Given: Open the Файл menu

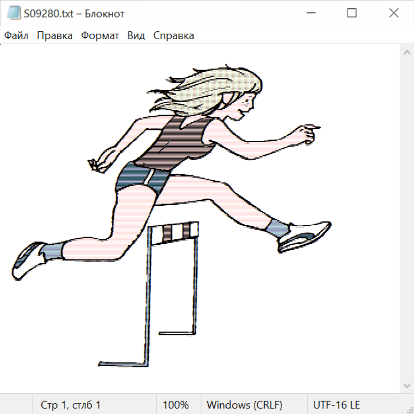Looking at the screenshot, I should pyautogui.click(x=16, y=36).
